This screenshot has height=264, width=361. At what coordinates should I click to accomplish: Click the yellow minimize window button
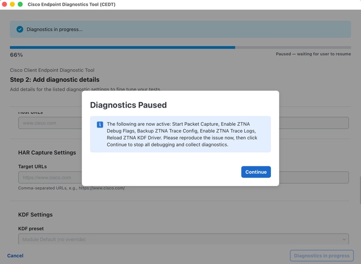pos(12,4)
